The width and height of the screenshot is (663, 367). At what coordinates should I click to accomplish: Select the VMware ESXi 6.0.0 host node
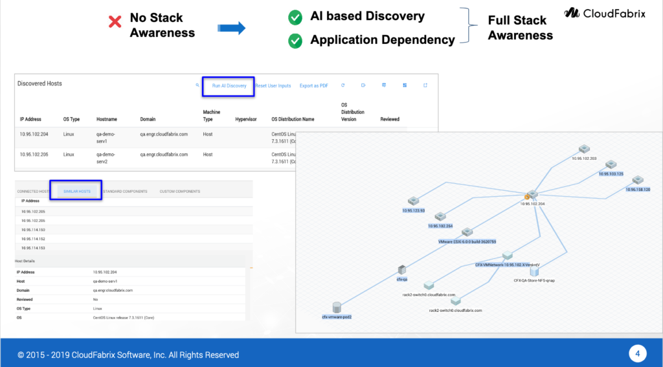point(467,232)
